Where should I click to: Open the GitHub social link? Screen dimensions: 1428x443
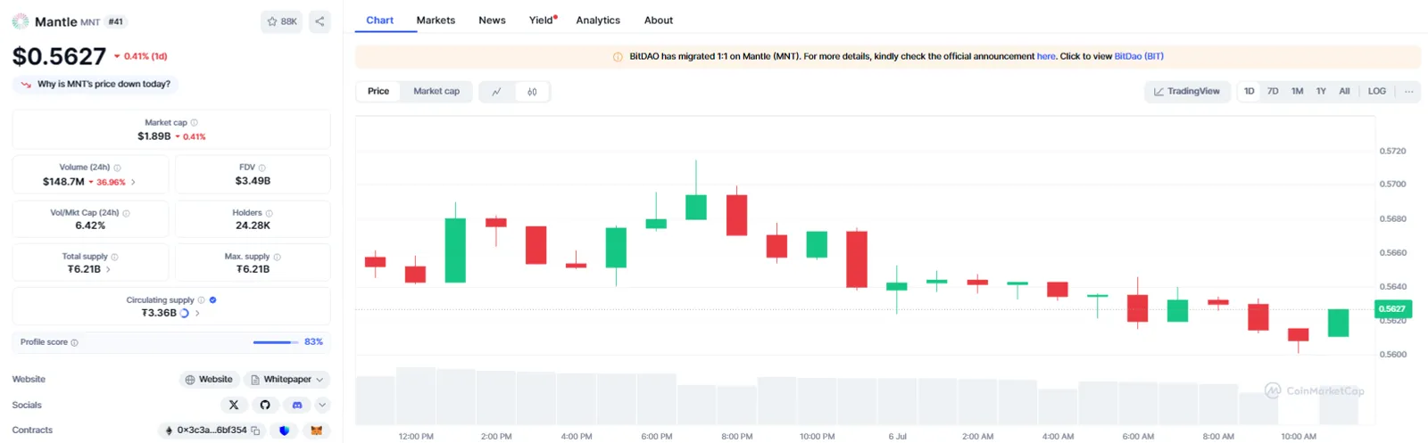pyautogui.click(x=265, y=405)
